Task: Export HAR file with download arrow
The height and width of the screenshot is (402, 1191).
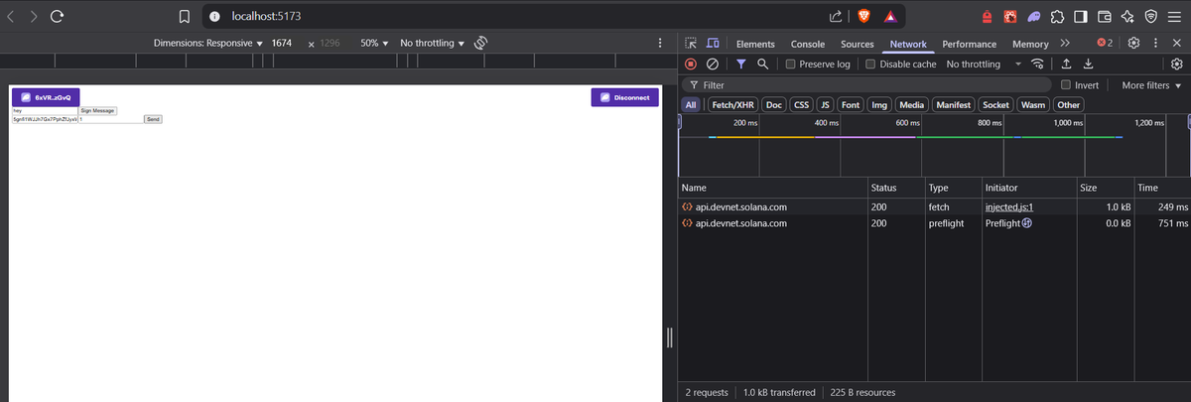Action: click(x=1088, y=64)
